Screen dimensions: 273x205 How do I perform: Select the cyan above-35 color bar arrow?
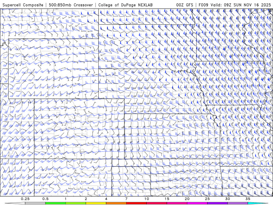(258, 203)
